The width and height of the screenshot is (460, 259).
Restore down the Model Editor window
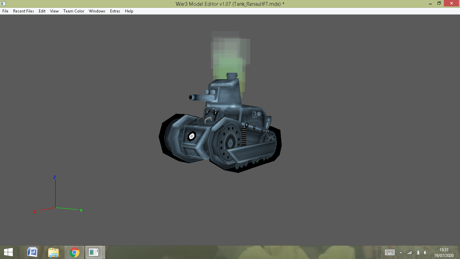439,3
